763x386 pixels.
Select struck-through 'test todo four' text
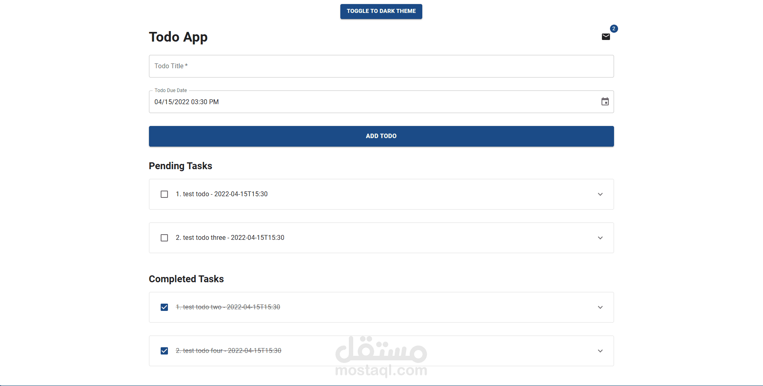228,351
